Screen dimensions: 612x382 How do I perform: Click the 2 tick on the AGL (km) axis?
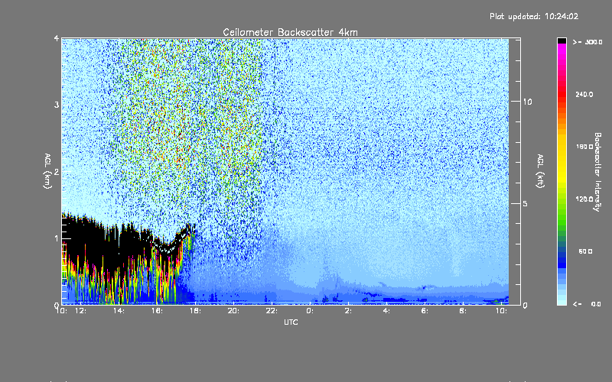click(x=57, y=172)
